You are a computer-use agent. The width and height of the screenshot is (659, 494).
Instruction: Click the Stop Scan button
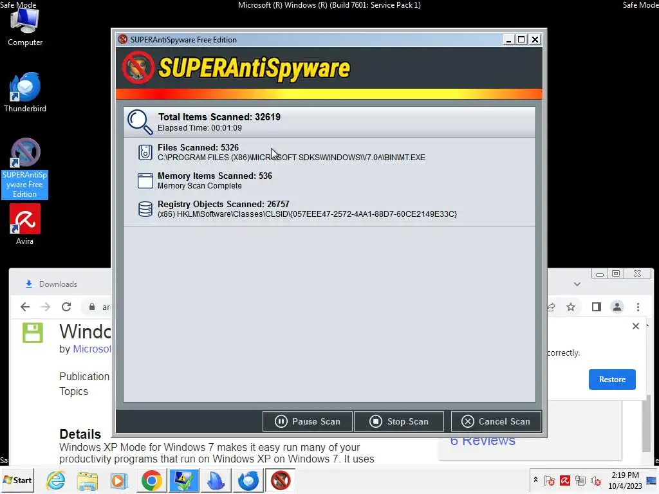click(x=399, y=421)
